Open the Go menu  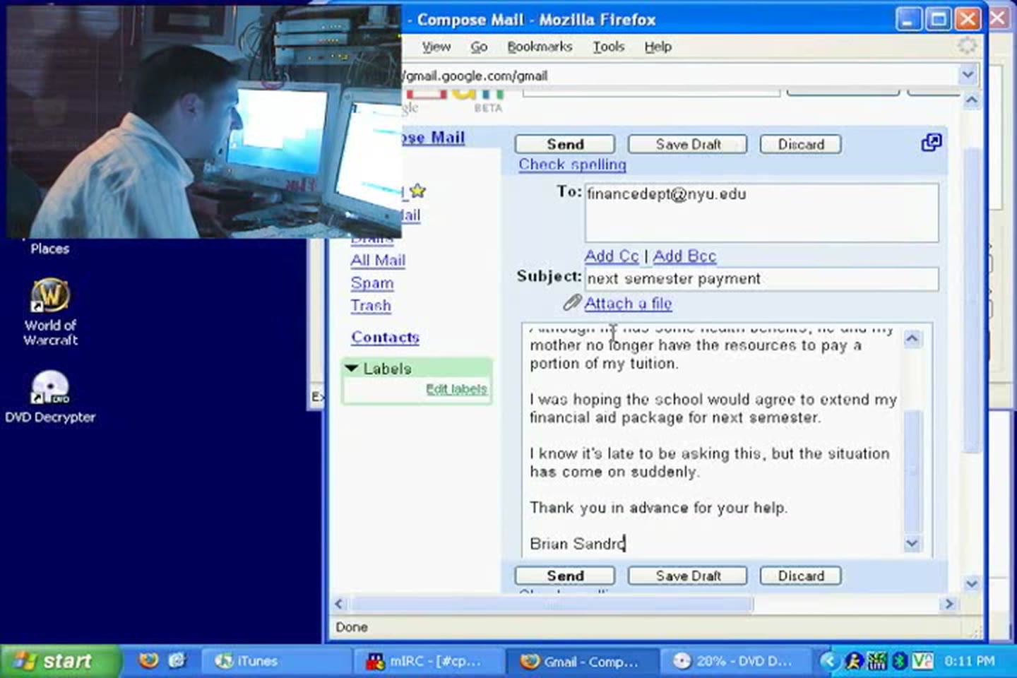479,47
